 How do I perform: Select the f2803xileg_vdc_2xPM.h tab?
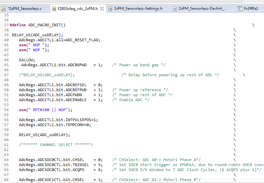pos(78,9)
